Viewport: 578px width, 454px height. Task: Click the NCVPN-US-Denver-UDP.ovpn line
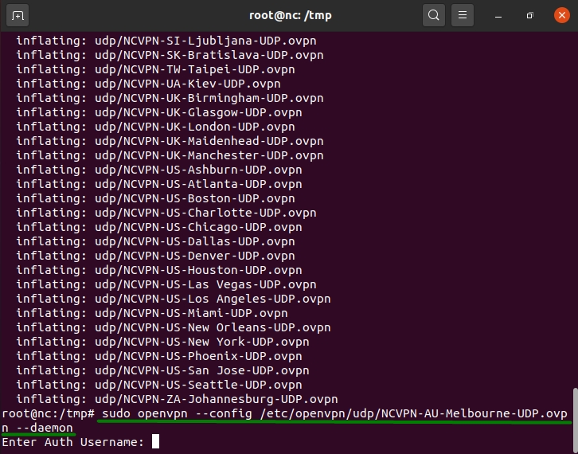pyautogui.click(x=155, y=256)
